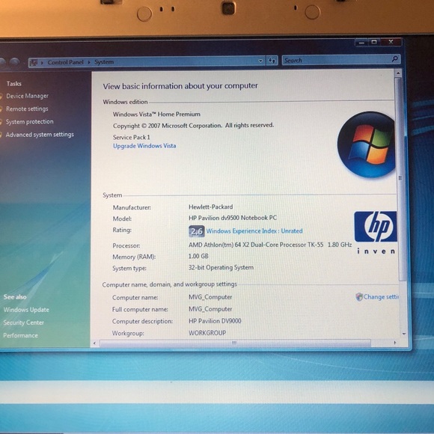Open Windows Experience Index: Unrated link
This screenshot has height=434, width=434.
254,230
